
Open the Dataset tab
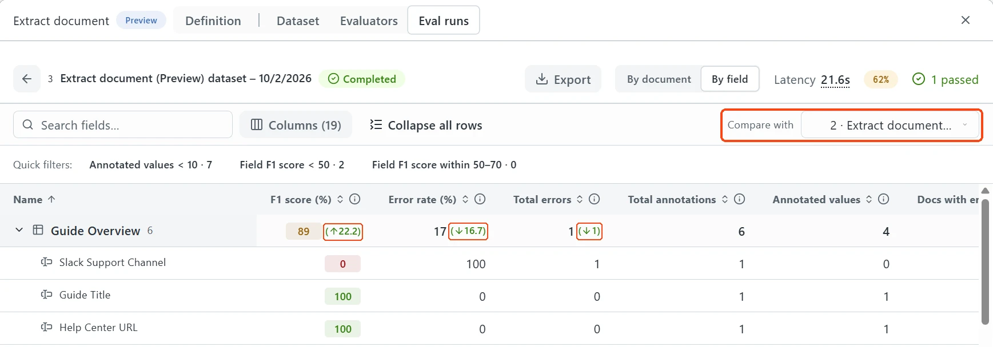pos(298,21)
